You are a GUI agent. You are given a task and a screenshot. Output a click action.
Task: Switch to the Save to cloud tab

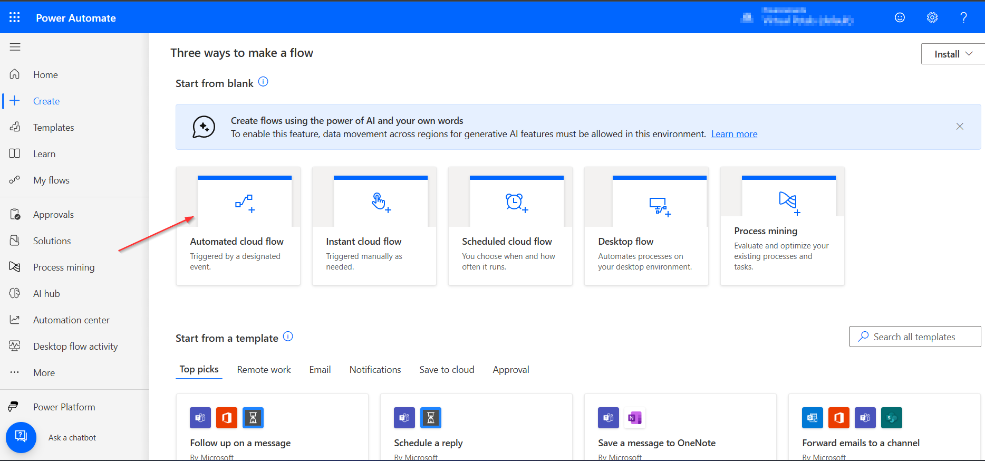[x=447, y=370]
